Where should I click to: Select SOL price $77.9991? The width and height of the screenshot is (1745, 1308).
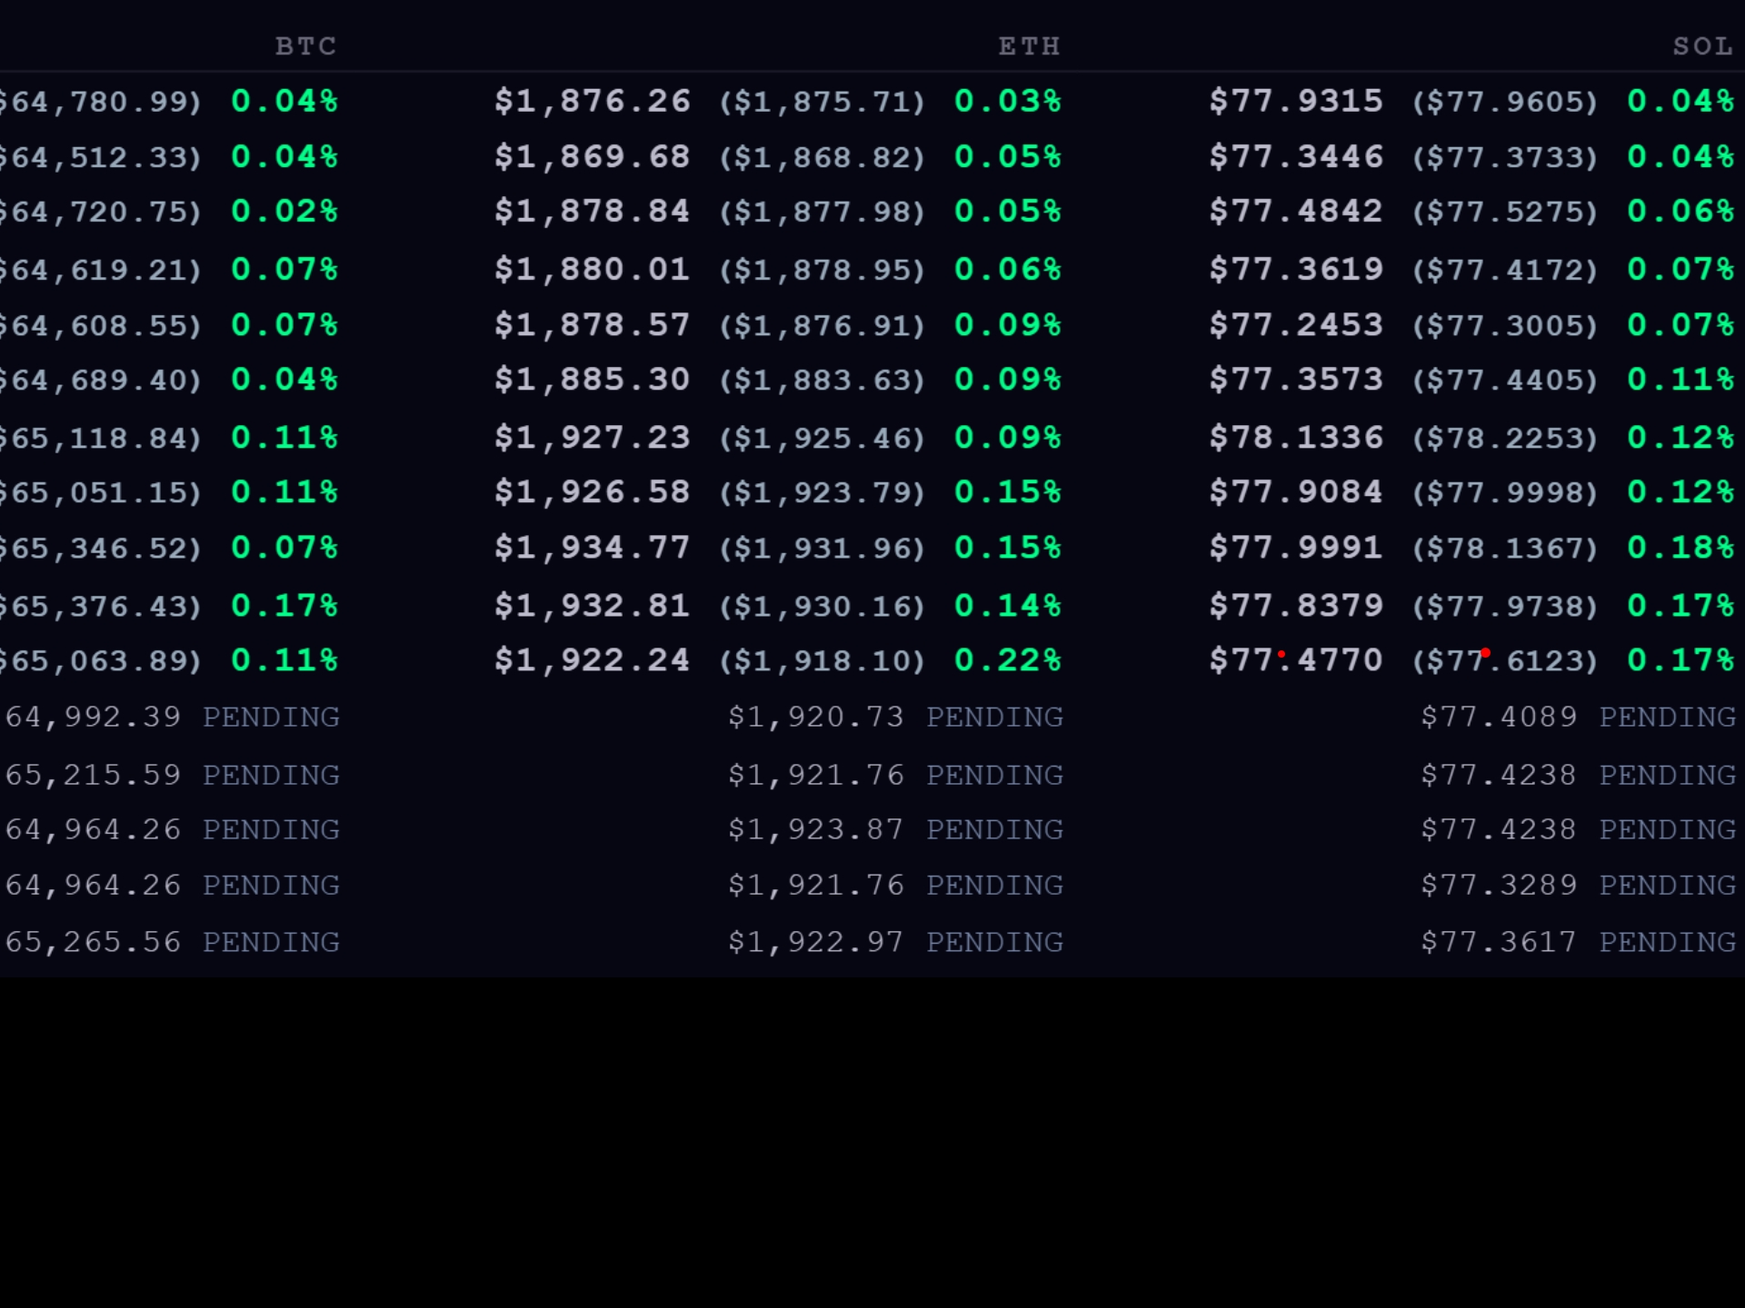click(1296, 547)
